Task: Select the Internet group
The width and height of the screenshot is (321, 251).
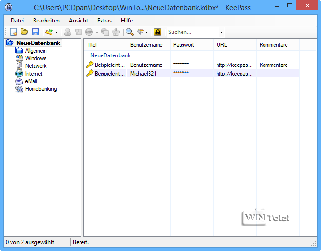Action: [x=34, y=74]
